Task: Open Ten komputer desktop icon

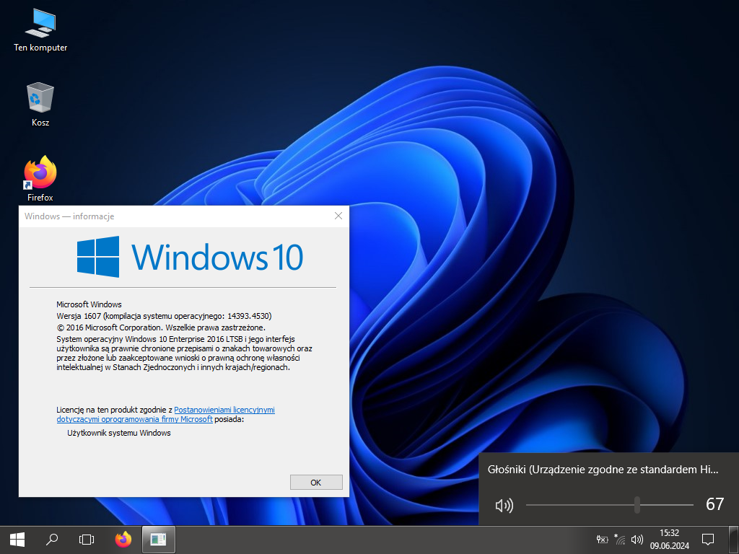Action: (x=40, y=30)
